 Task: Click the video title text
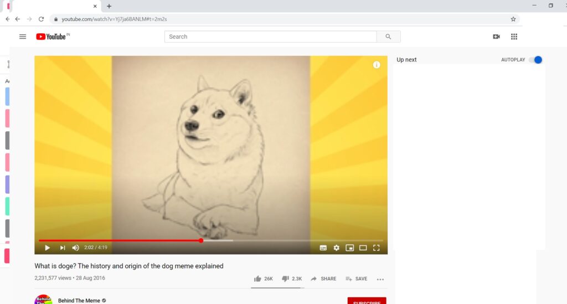click(x=128, y=266)
